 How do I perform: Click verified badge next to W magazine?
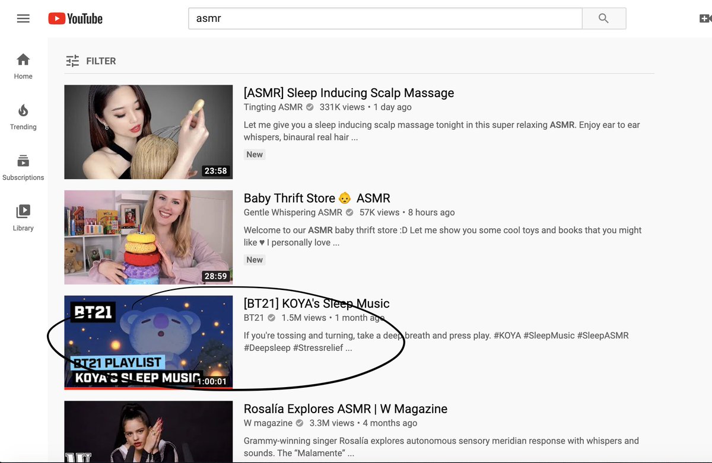pos(299,423)
